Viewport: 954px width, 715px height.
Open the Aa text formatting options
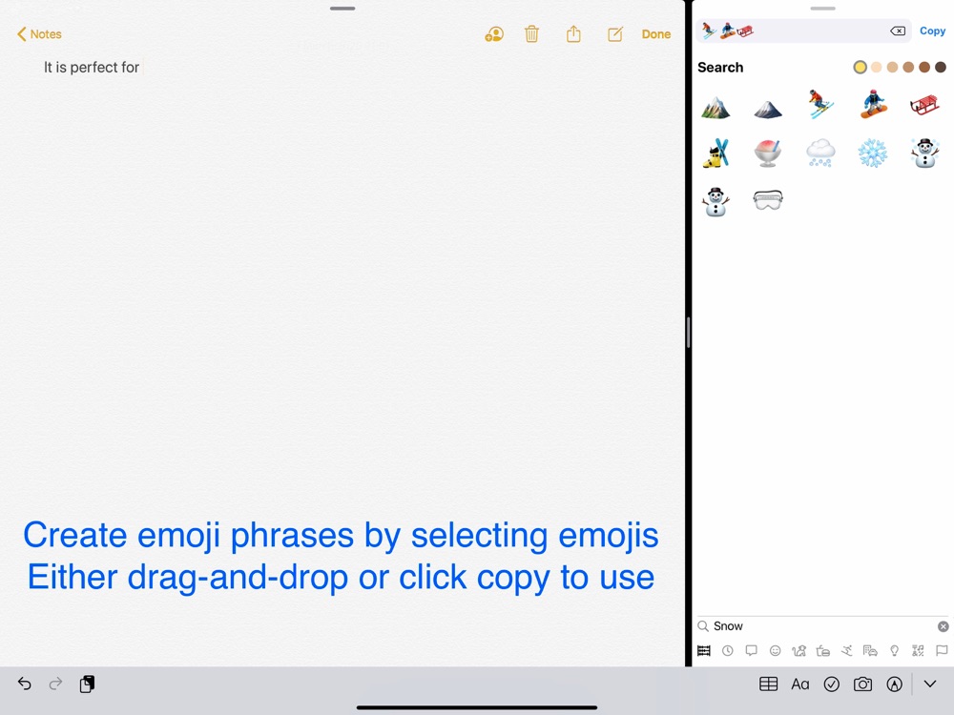800,684
